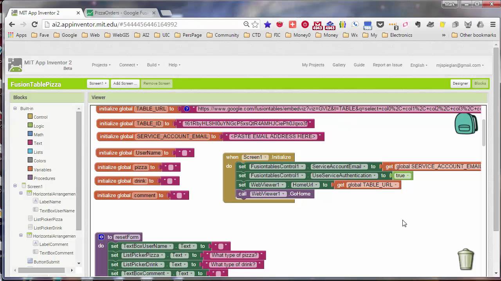Open the Other bookmarks folder
The height and width of the screenshot is (281, 501).
[474, 35]
